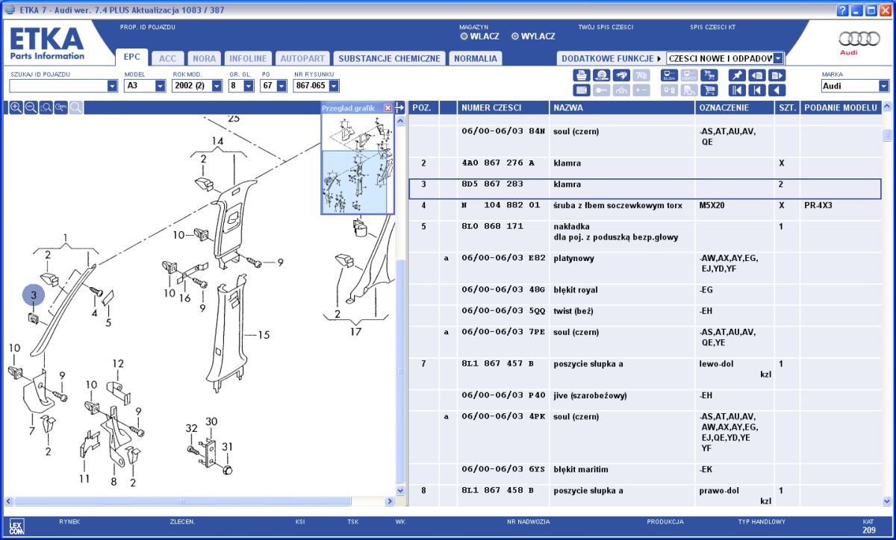This screenshot has height=540, width=896.
Task: Click the plain back arrow icon
Action: (x=777, y=90)
